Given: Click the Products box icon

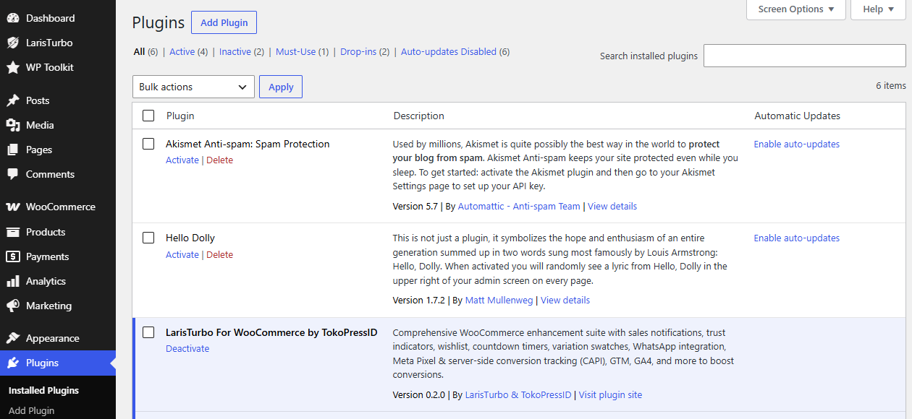Looking at the screenshot, I should 13,232.
